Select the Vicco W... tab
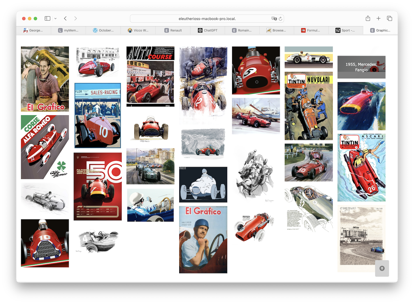This screenshot has height=304, width=414. click(138, 30)
